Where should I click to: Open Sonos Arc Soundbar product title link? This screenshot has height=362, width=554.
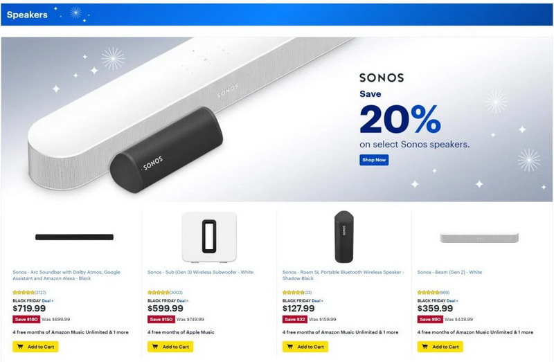[66, 275]
